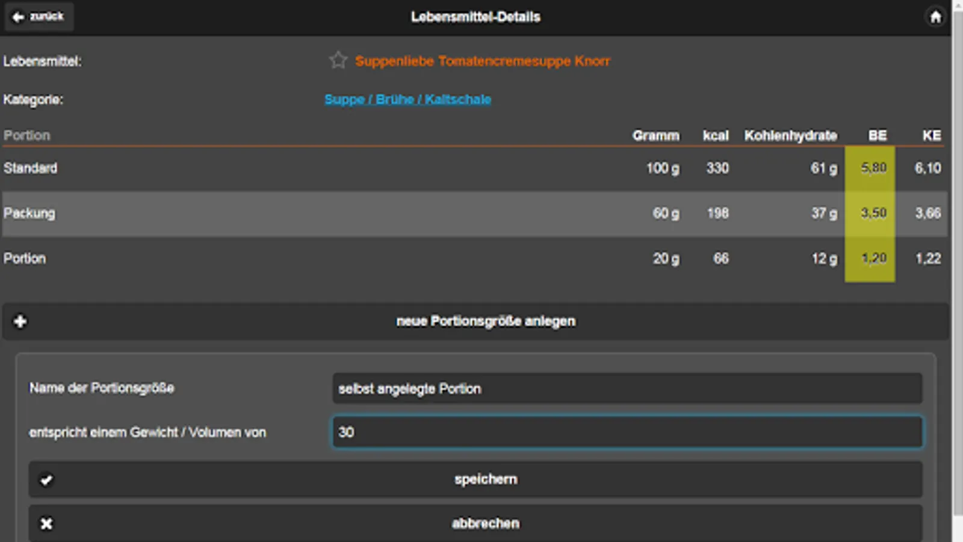Click the weight / volume input field
The image size is (963, 542).
pyautogui.click(x=627, y=432)
